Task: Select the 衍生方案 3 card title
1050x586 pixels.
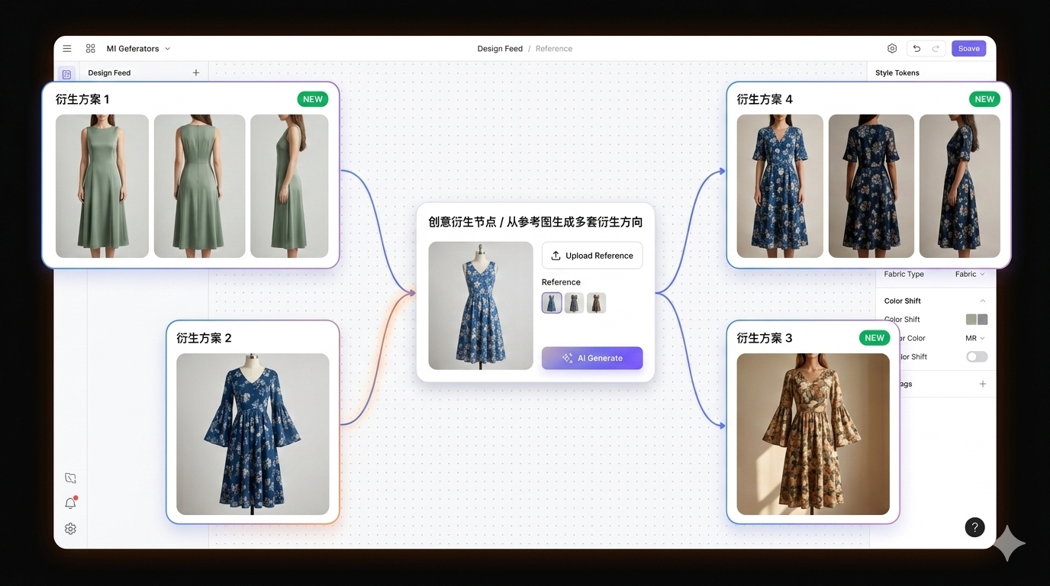Action: pos(765,338)
